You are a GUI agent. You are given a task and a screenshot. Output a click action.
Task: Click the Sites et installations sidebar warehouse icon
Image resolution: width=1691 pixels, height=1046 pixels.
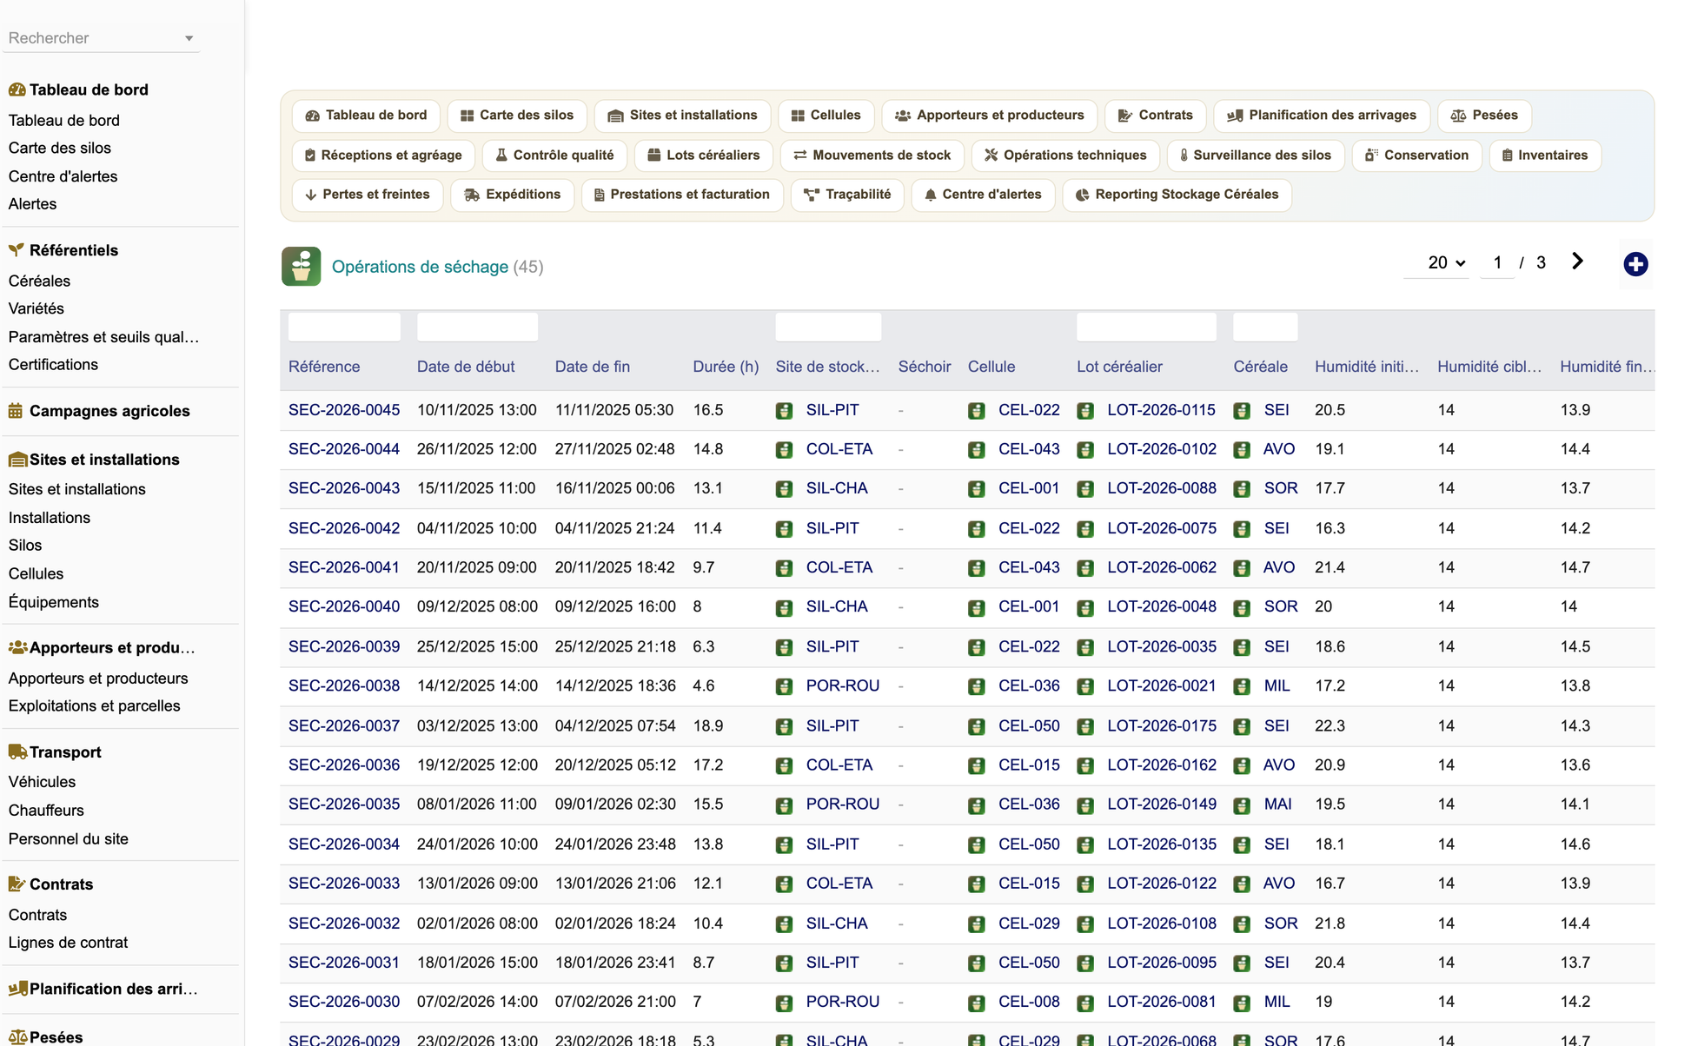click(x=17, y=460)
